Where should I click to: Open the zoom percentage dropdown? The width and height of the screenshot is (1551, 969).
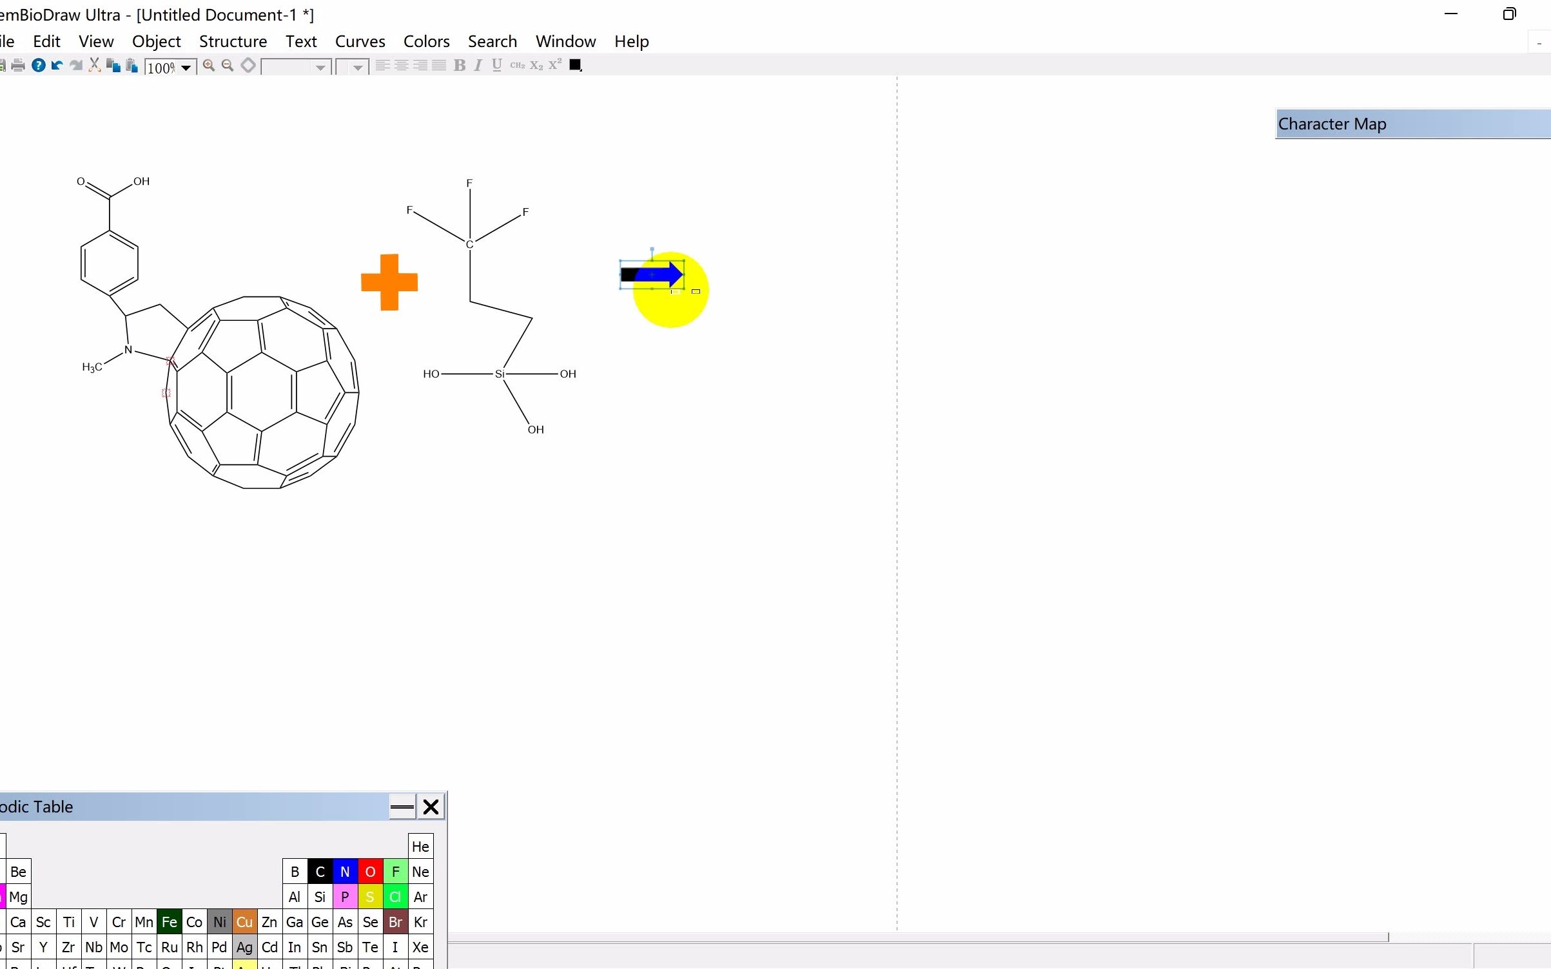(186, 66)
